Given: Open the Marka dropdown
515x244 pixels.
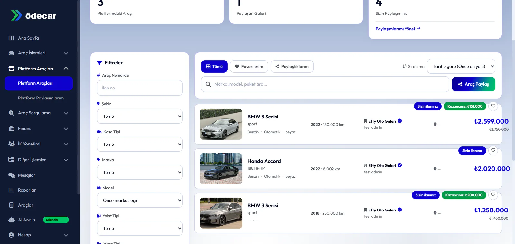Looking at the screenshot, I should coord(140,172).
